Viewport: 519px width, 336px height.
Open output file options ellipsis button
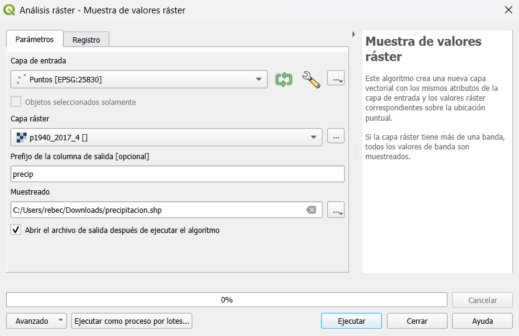tap(336, 210)
